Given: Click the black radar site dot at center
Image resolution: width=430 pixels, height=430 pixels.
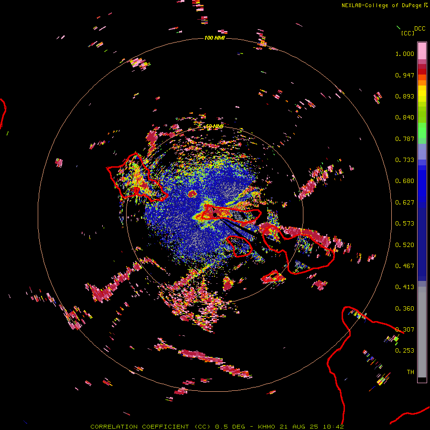Looking at the screenshot, I should [215, 215].
